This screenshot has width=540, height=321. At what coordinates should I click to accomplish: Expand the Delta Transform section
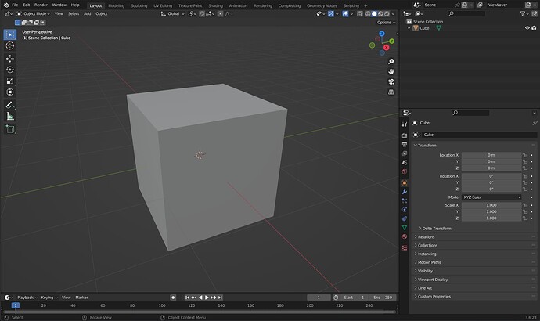click(x=436, y=228)
